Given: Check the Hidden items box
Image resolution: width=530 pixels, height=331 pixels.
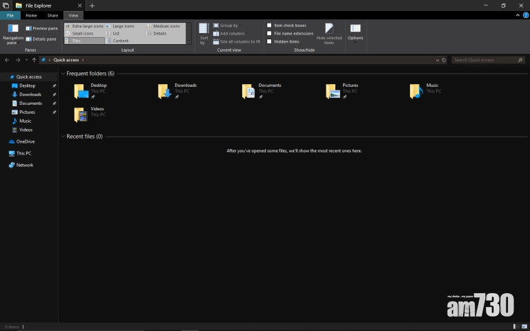Looking at the screenshot, I should coord(270,41).
